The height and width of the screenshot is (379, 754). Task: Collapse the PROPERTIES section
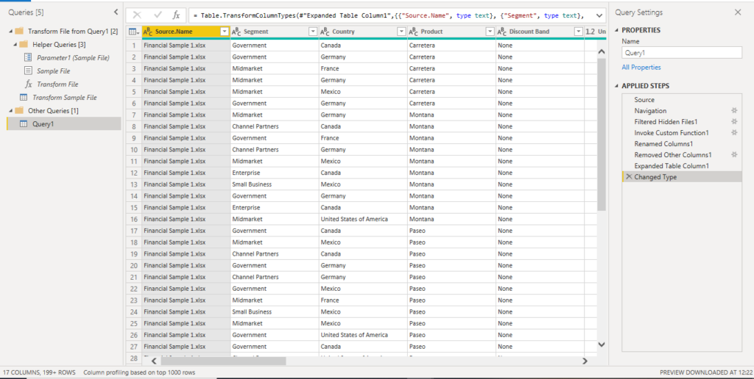click(617, 30)
